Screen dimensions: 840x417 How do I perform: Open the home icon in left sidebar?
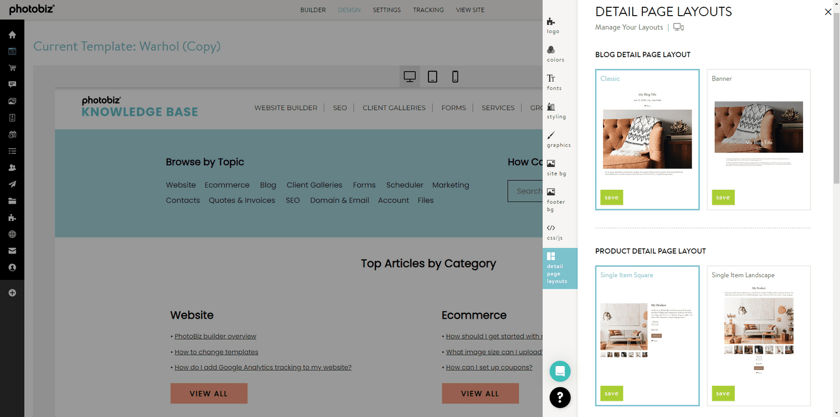(x=12, y=34)
